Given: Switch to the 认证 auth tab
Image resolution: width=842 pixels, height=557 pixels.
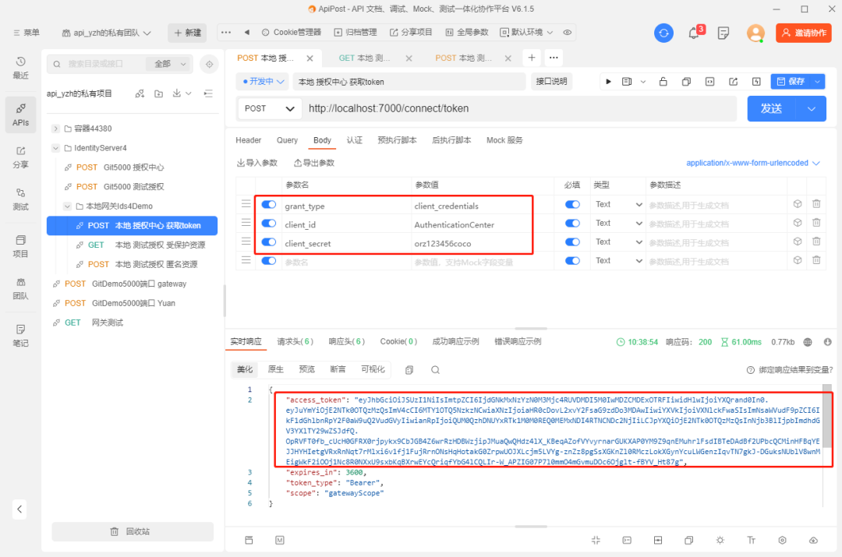Looking at the screenshot, I should 355,140.
